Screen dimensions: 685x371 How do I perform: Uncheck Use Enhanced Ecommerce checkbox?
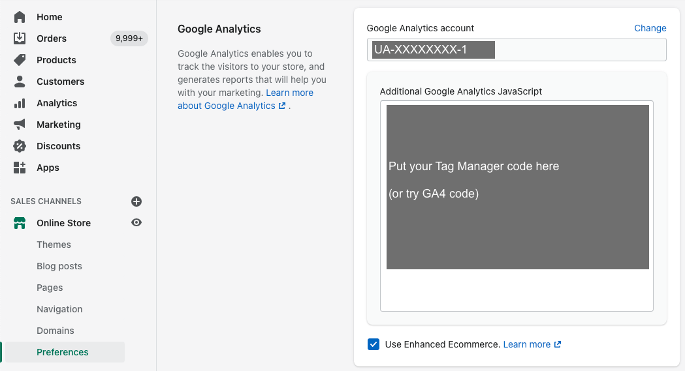pyautogui.click(x=374, y=344)
